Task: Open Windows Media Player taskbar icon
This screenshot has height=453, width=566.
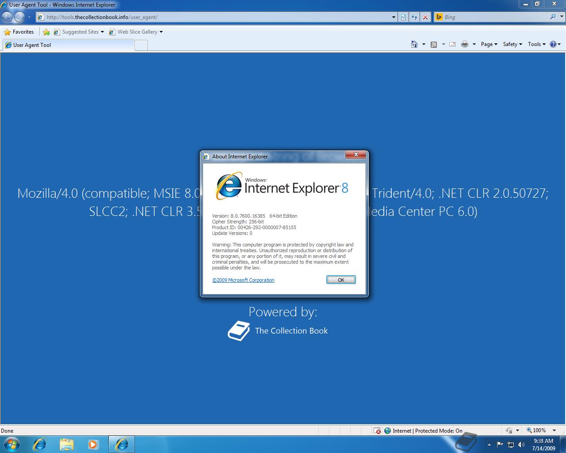Action: click(93, 444)
